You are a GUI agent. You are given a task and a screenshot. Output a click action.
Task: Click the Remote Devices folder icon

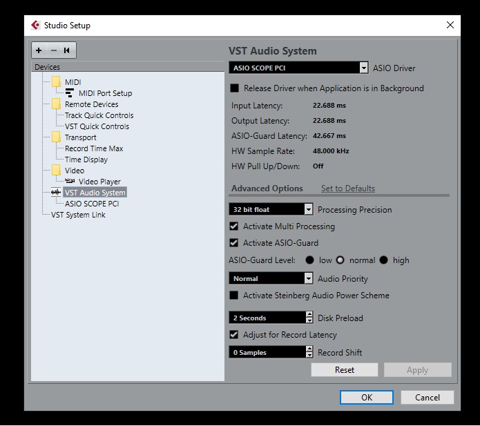click(56, 104)
